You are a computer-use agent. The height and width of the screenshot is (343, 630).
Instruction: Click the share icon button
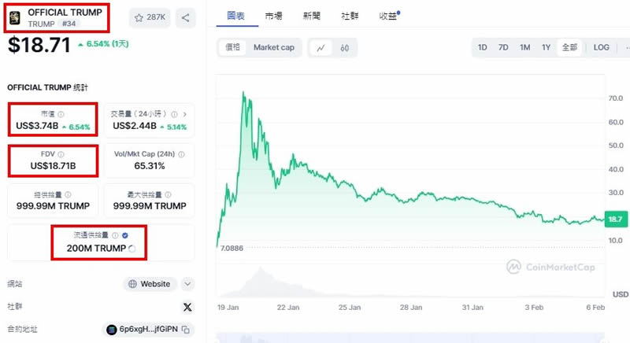pyautogui.click(x=186, y=17)
